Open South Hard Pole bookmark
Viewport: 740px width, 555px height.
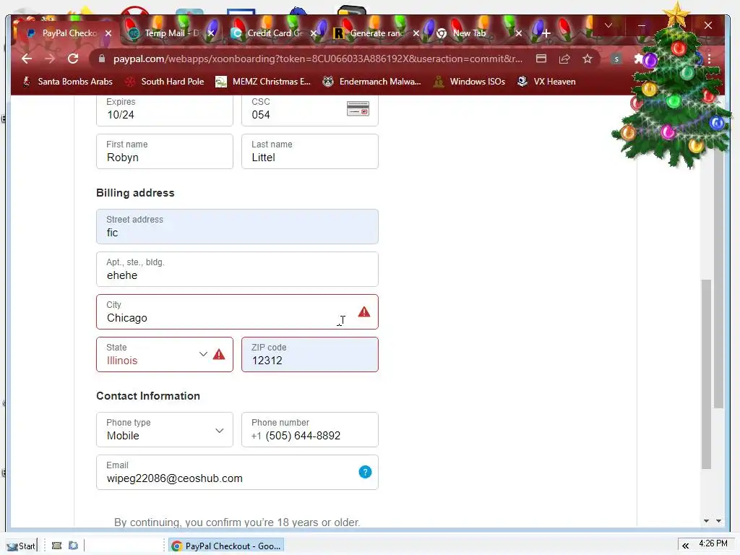click(x=164, y=82)
